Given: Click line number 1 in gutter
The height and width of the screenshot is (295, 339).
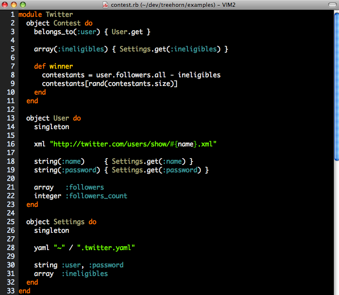Looking at the screenshot, I should coord(13,15).
